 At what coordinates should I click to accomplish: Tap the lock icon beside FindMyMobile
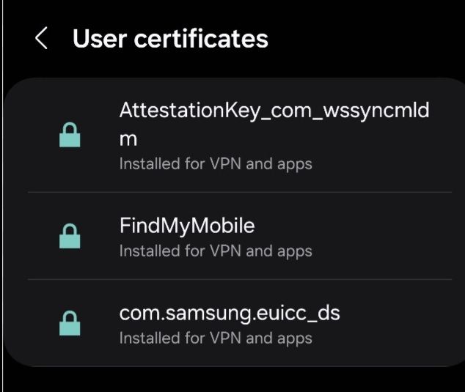pos(70,236)
